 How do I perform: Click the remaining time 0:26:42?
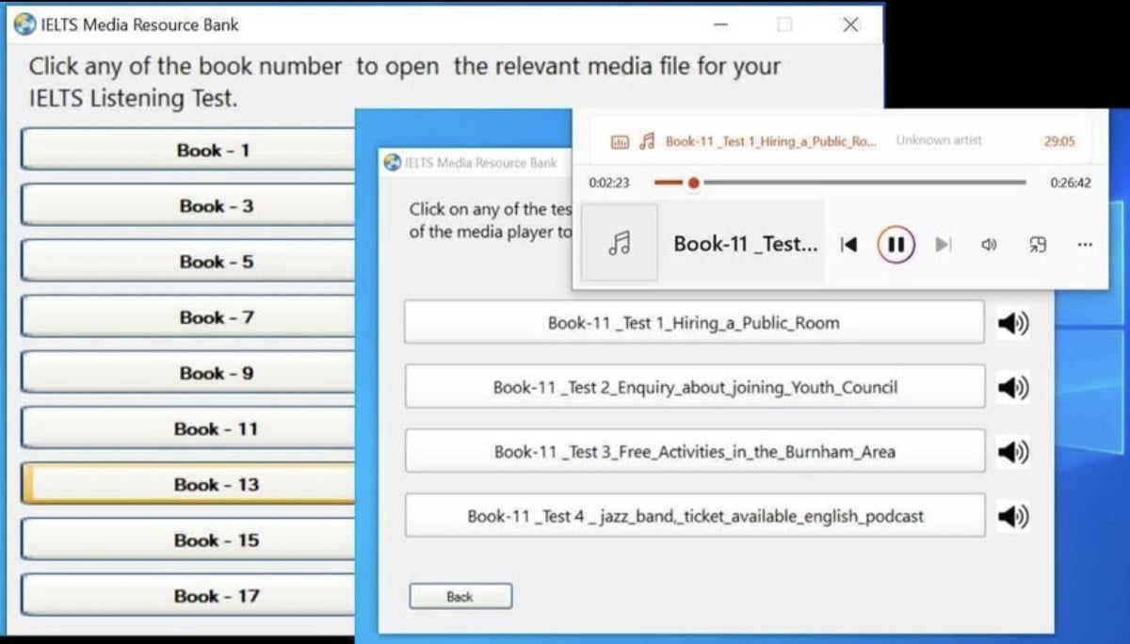point(1071,183)
